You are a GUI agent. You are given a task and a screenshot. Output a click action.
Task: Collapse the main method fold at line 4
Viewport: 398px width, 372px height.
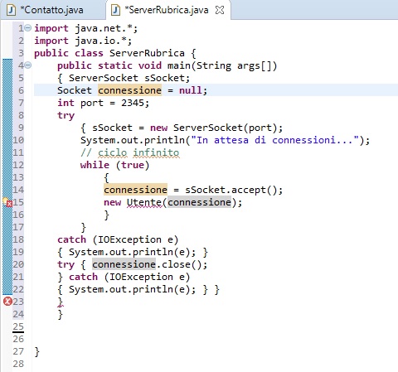28,65
